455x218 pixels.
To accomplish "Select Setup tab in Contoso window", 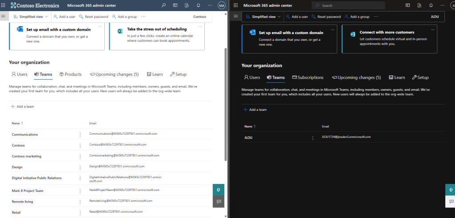I will [178, 74].
